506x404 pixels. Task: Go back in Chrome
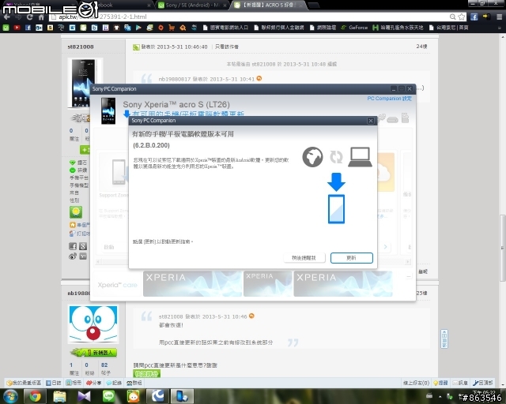point(7,17)
